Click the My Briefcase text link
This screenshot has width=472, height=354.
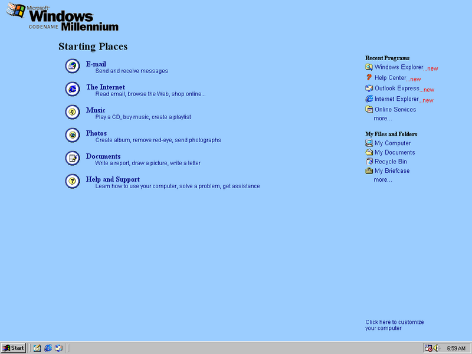coord(392,171)
